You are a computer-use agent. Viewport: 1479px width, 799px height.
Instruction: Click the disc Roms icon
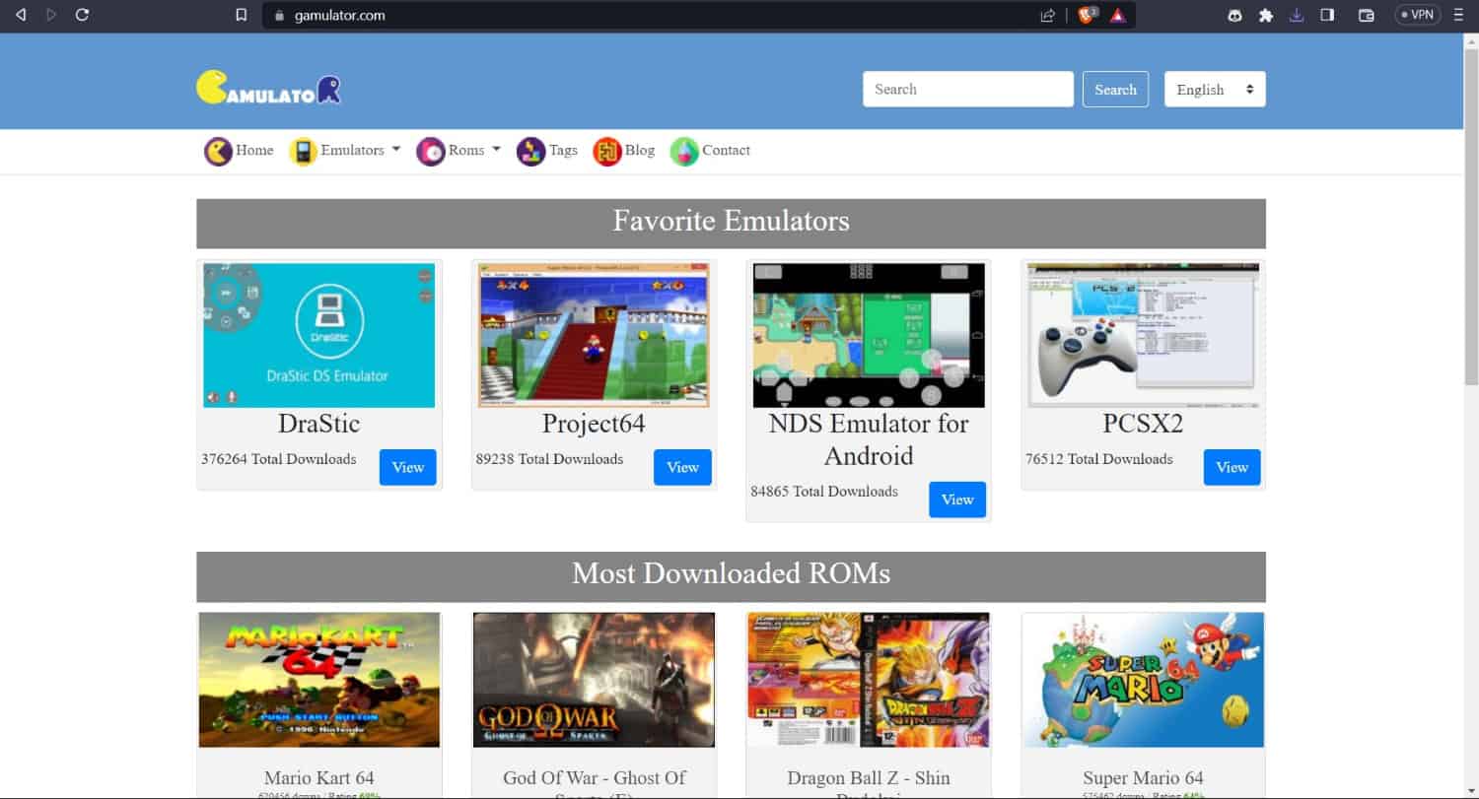click(x=430, y=151)
